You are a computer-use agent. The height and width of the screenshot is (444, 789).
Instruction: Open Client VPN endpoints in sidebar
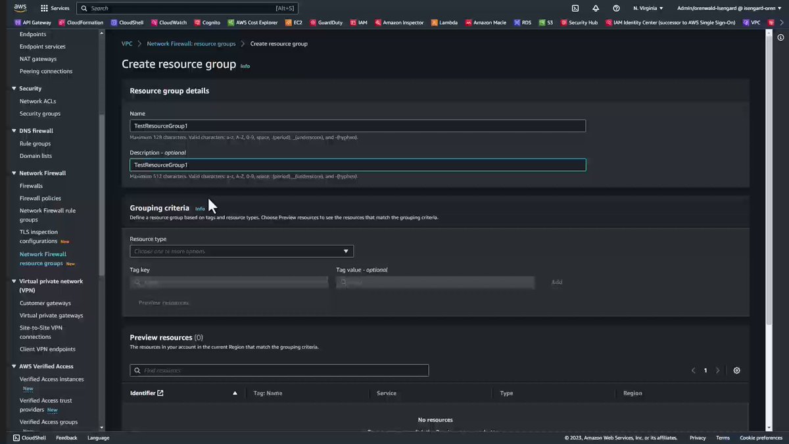point(47,349)
